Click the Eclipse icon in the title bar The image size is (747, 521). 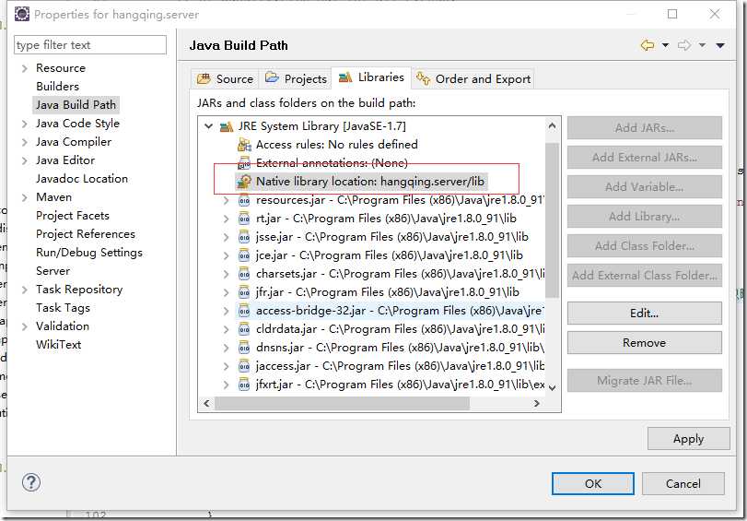(22, 14)
